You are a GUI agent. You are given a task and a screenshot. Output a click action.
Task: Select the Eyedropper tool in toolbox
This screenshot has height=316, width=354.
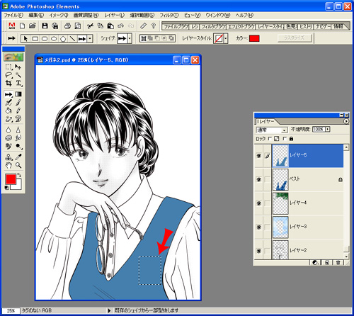coord(18,157)
